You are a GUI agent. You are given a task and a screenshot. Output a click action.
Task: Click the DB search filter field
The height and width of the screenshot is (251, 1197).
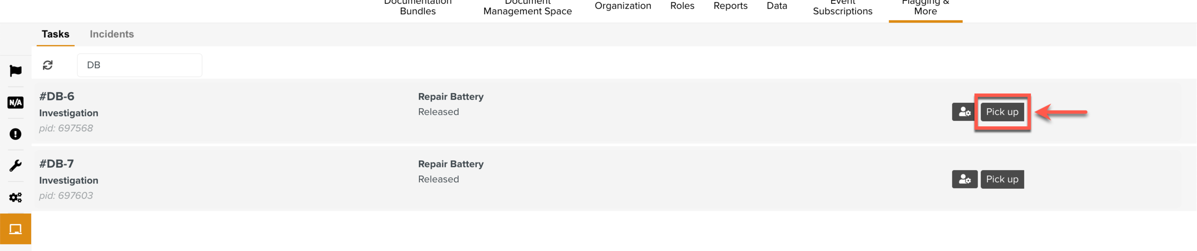click(x=139, y=65)
